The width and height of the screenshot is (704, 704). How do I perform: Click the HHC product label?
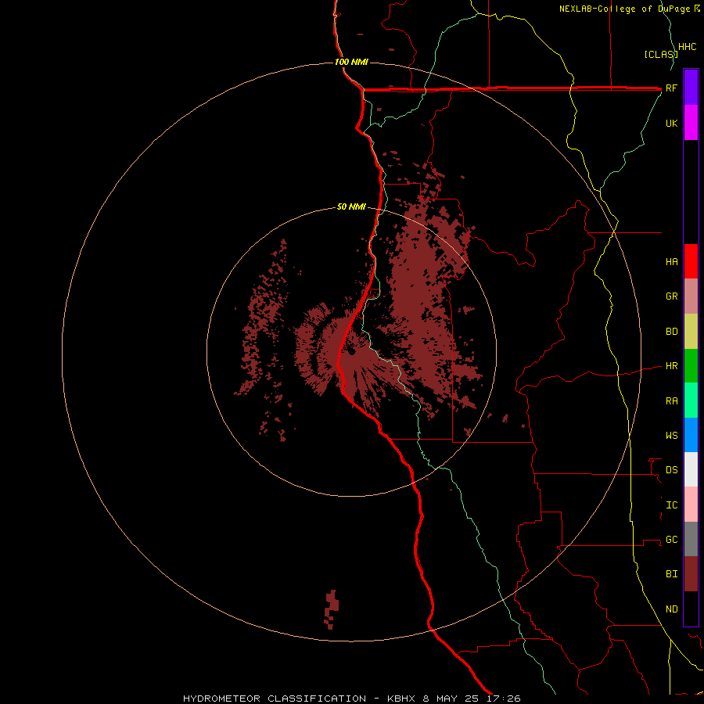(x=688, y=47)
